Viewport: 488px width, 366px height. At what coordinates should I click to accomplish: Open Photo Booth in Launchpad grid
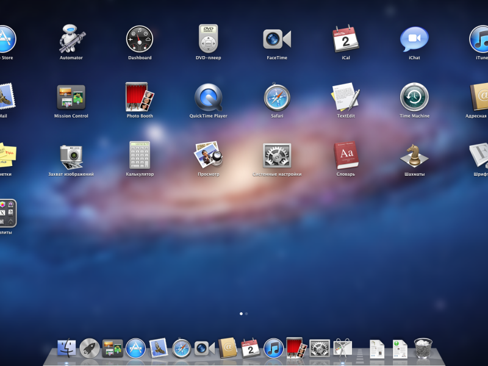[140, 97]
